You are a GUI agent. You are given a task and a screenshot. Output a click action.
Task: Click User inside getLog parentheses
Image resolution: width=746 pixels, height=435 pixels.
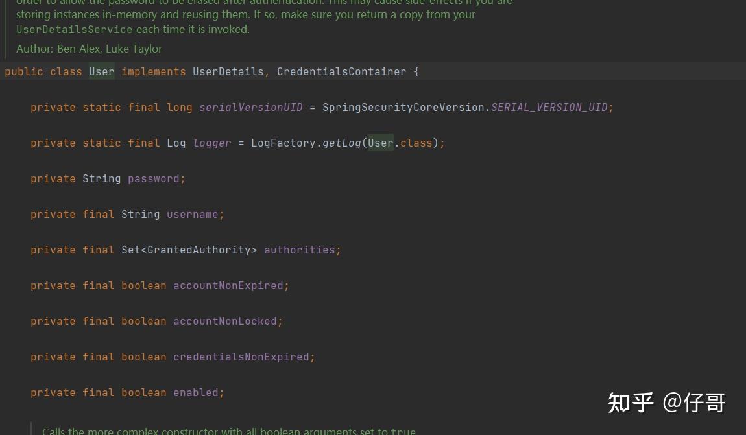(381, 143)
